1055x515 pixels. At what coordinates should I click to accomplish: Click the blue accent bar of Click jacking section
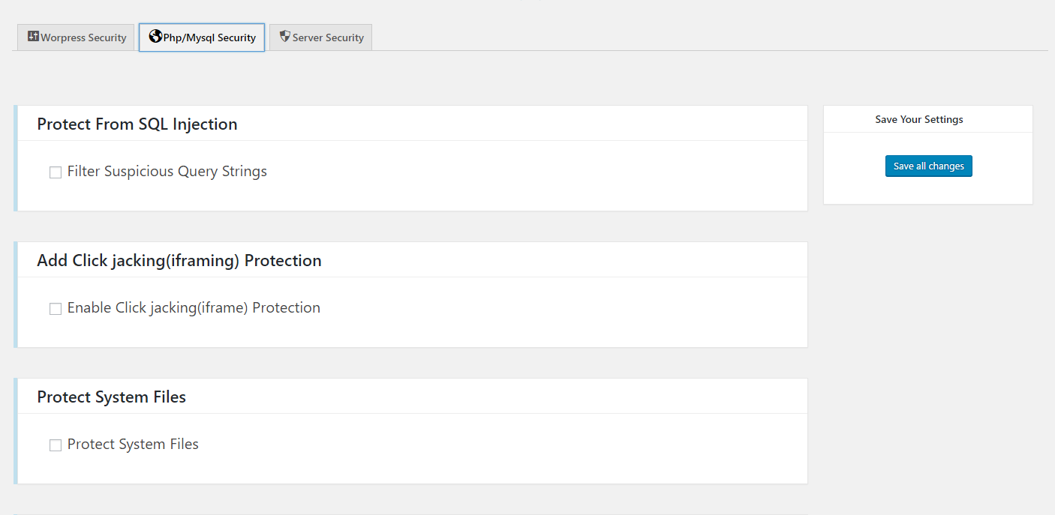15,295
